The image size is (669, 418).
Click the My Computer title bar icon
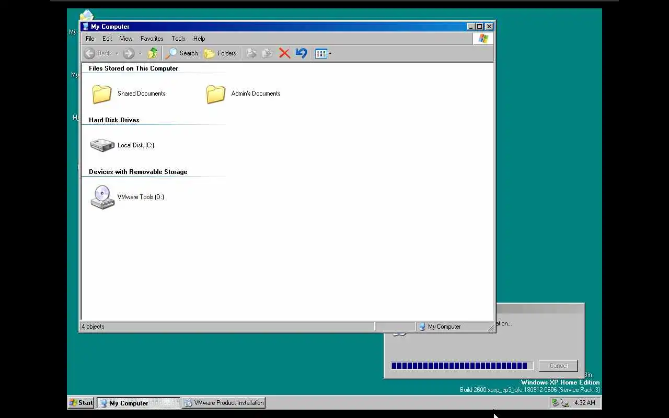86,27
